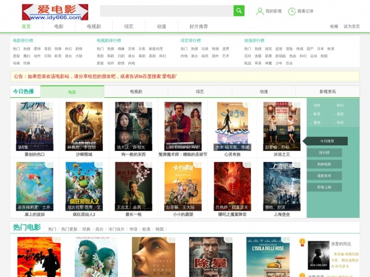The width and height of the screenshot is (370, 277).
Task: Switch to 综艺 tab in 今日热播
Action: pyautogui.click(x=200, y=91)
